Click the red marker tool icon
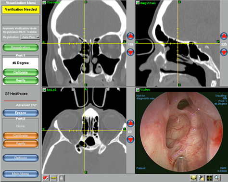The image size is (228, 182). click(46, 178)
